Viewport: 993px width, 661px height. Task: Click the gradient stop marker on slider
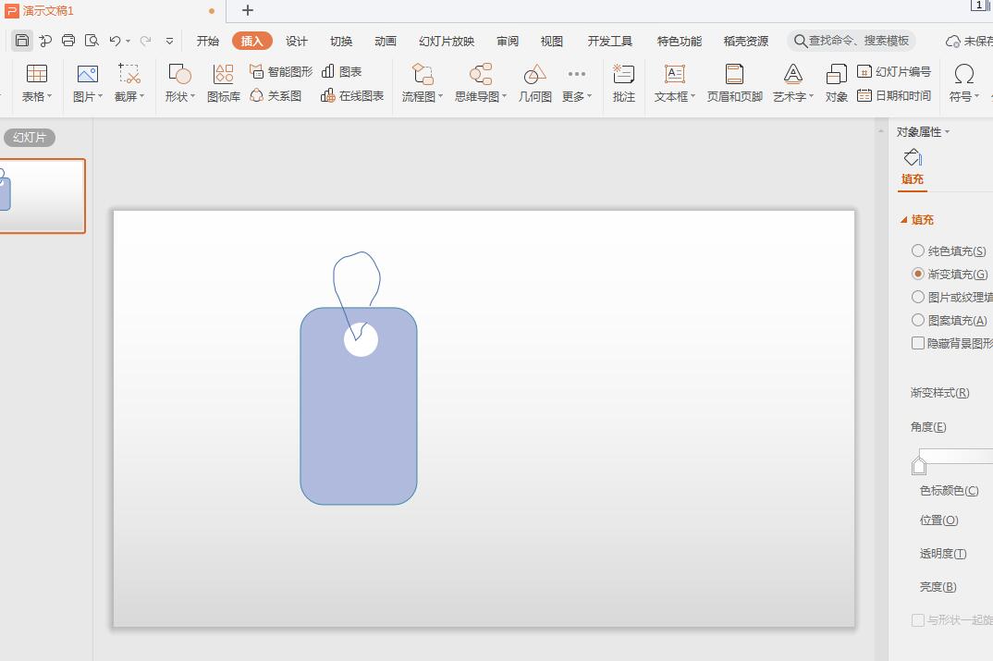pos(919,466)
